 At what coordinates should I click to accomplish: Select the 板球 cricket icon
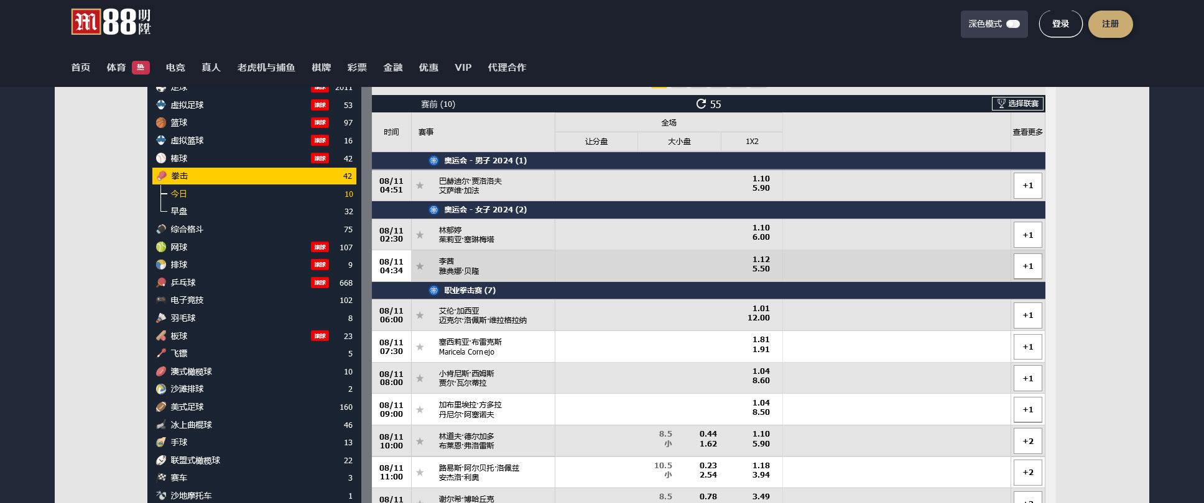(161, 336)
